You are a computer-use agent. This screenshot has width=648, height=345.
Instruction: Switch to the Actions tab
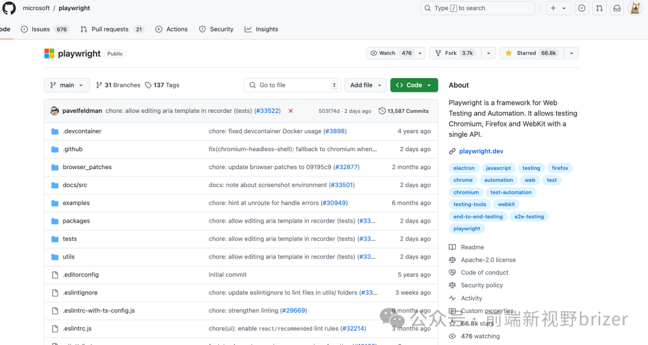coord(172,29)
